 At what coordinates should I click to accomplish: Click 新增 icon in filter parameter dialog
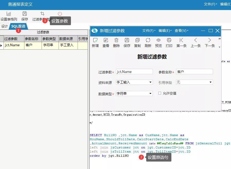(x=95, y=40)
